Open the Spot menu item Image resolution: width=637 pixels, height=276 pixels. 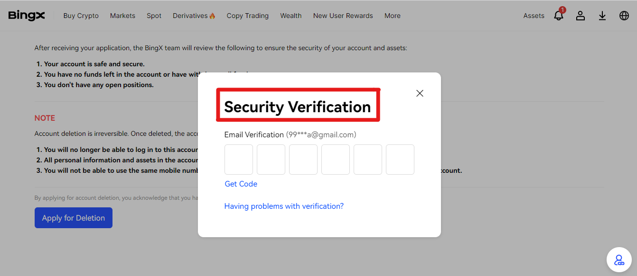(154, 16)
